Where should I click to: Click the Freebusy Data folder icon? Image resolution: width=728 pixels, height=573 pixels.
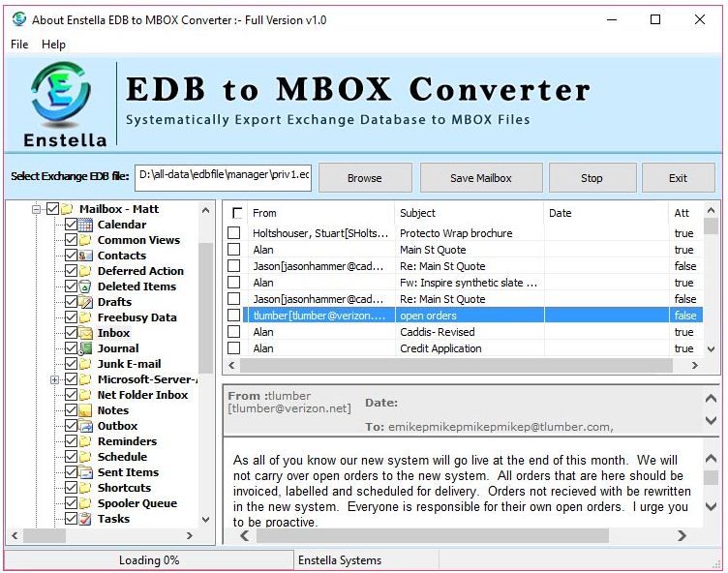pos(85,317)
